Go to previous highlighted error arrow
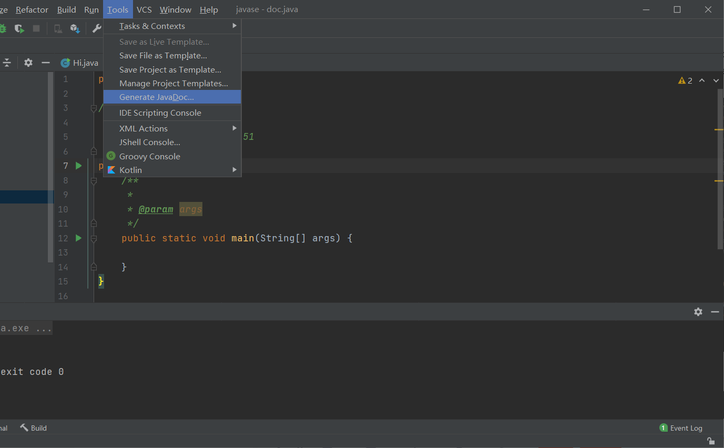Viewport: 724px width, 448px height. pos(702,80)
